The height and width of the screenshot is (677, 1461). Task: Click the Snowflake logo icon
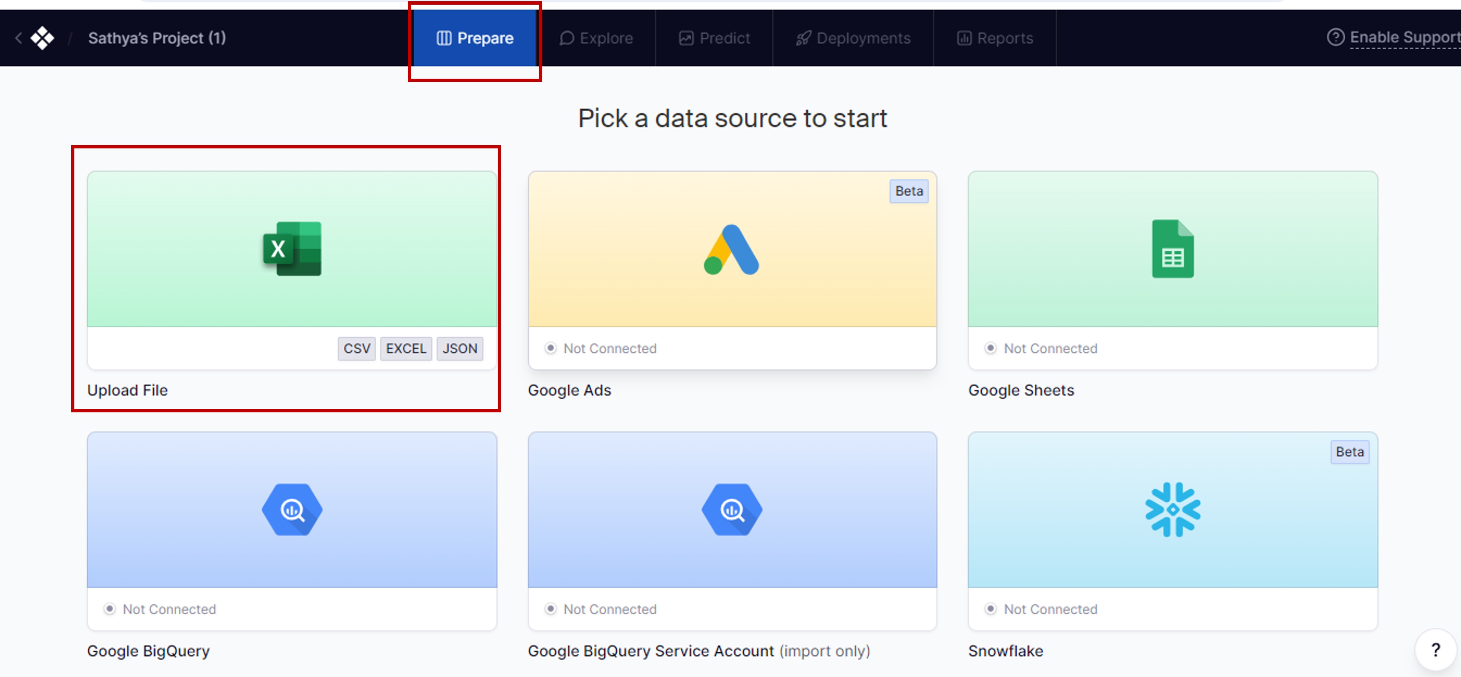1172,509
